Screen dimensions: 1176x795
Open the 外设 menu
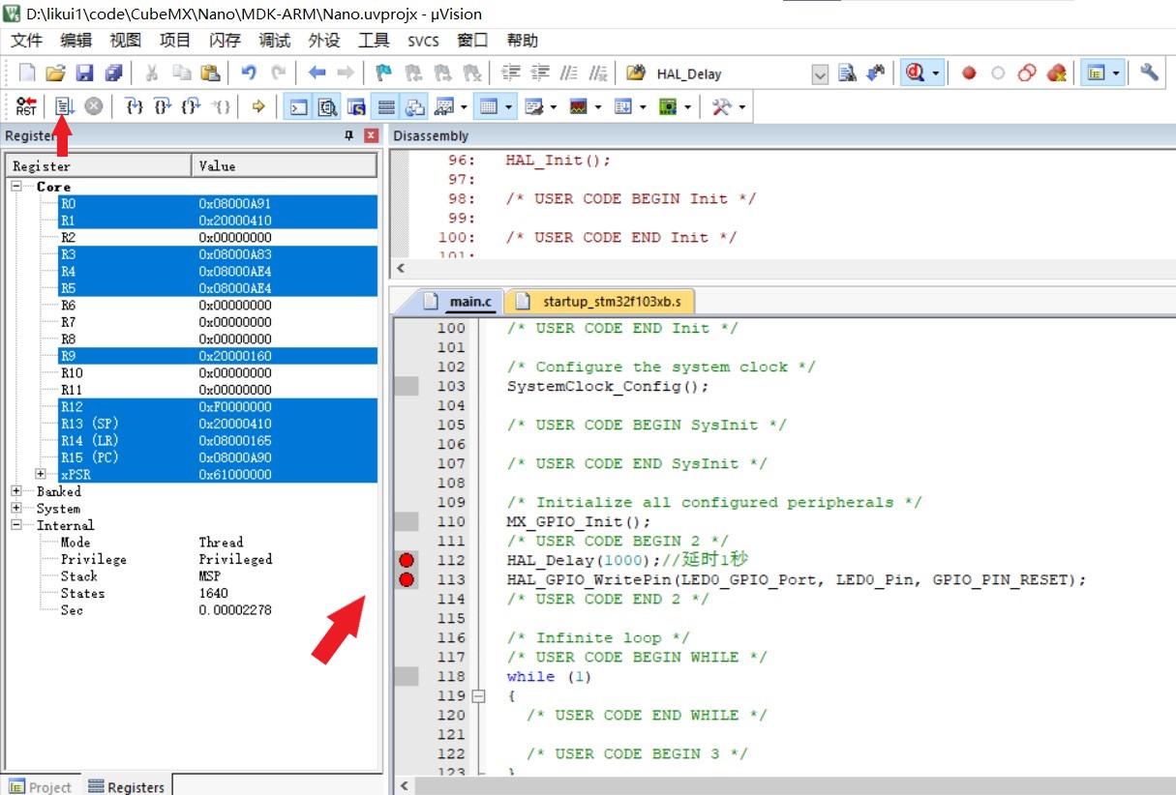point(324,41)
